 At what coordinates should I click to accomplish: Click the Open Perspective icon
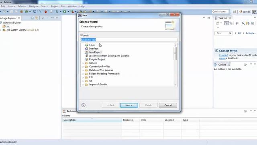coord(235,12)
